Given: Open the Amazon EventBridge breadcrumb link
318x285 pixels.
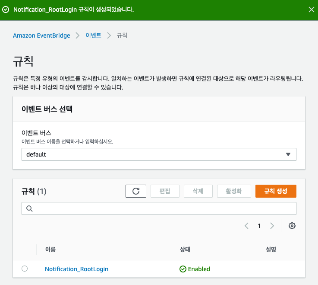Looking at the screenshot, I should [x=41, y=35].
